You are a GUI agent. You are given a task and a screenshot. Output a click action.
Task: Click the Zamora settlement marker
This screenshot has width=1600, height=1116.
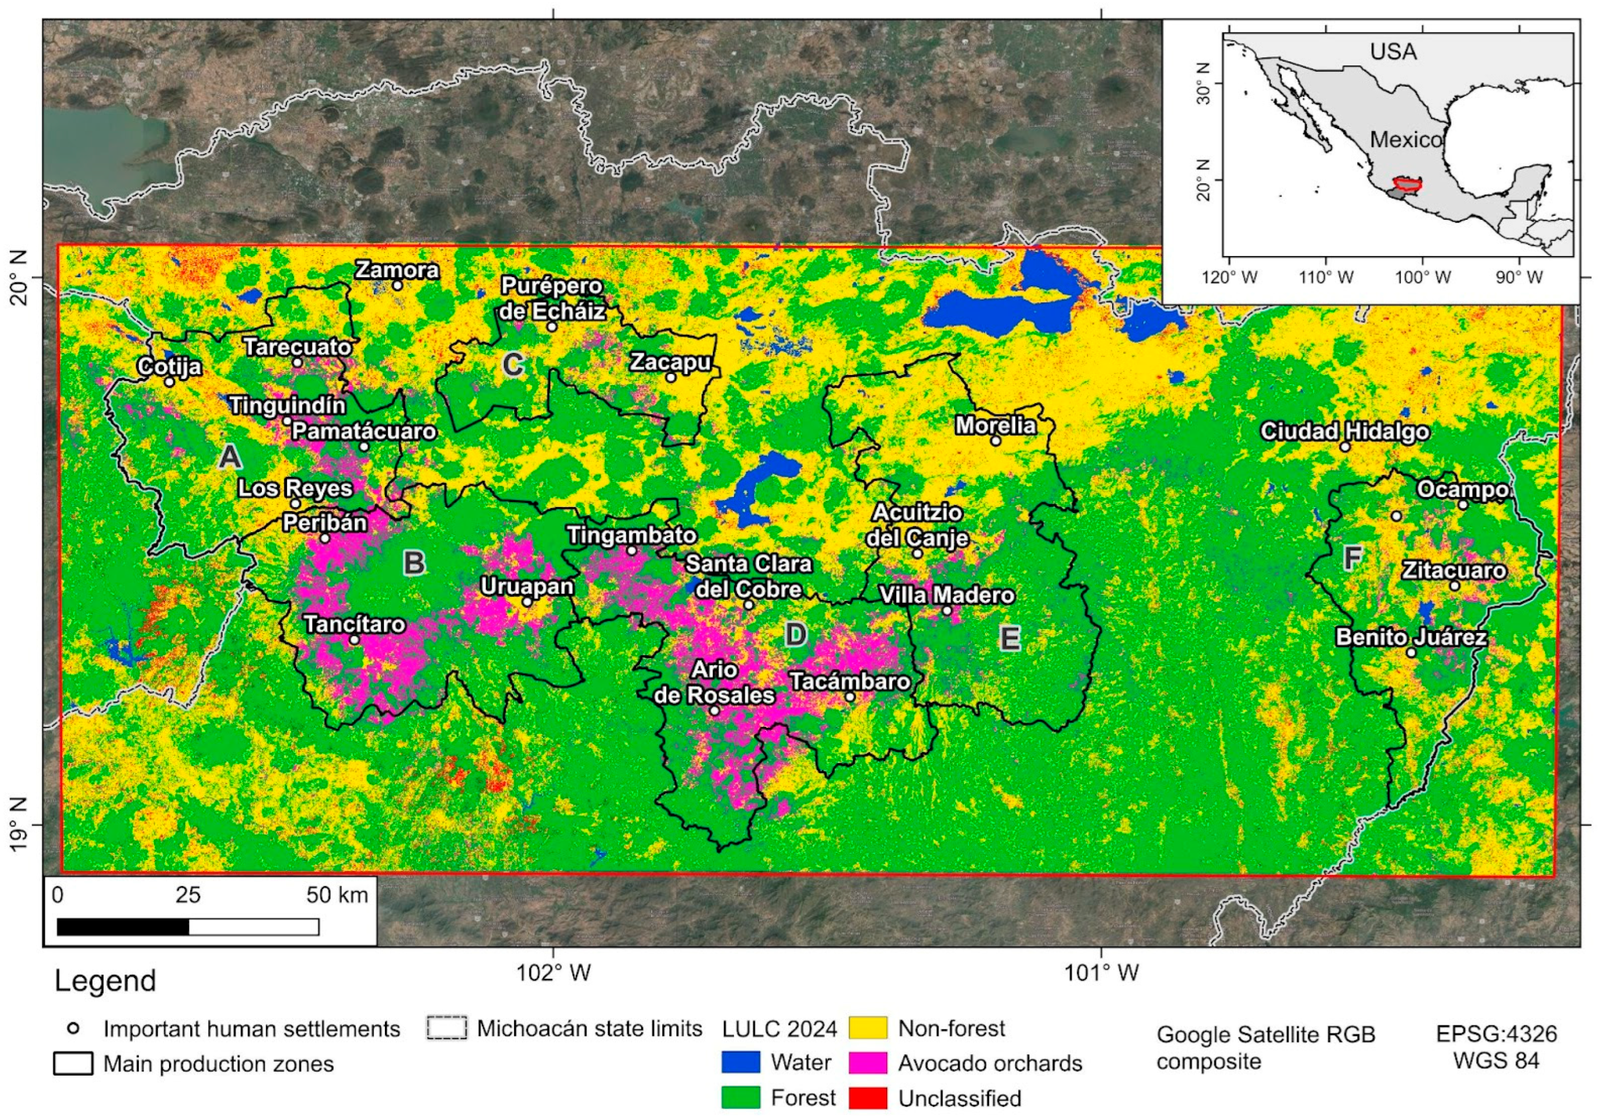click(x=397, y=285)
